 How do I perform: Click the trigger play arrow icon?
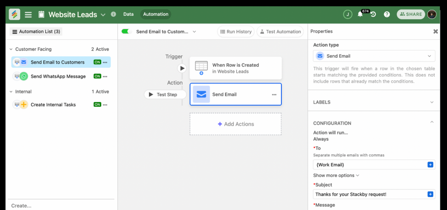coord(182,68)
